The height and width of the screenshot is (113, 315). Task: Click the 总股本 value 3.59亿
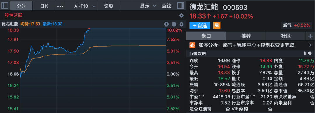265,91
